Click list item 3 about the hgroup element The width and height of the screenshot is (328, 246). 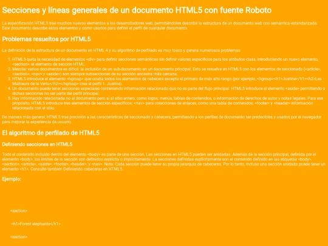click(x=167, y=81)
